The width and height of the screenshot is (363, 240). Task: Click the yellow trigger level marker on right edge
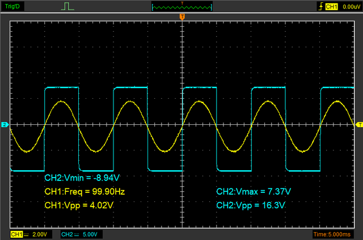coord(359,124)
